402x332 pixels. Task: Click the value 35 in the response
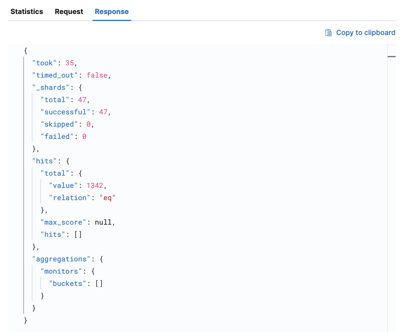click(70, 63)
